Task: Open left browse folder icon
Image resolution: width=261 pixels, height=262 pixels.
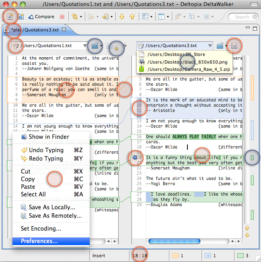Action: 95,46
